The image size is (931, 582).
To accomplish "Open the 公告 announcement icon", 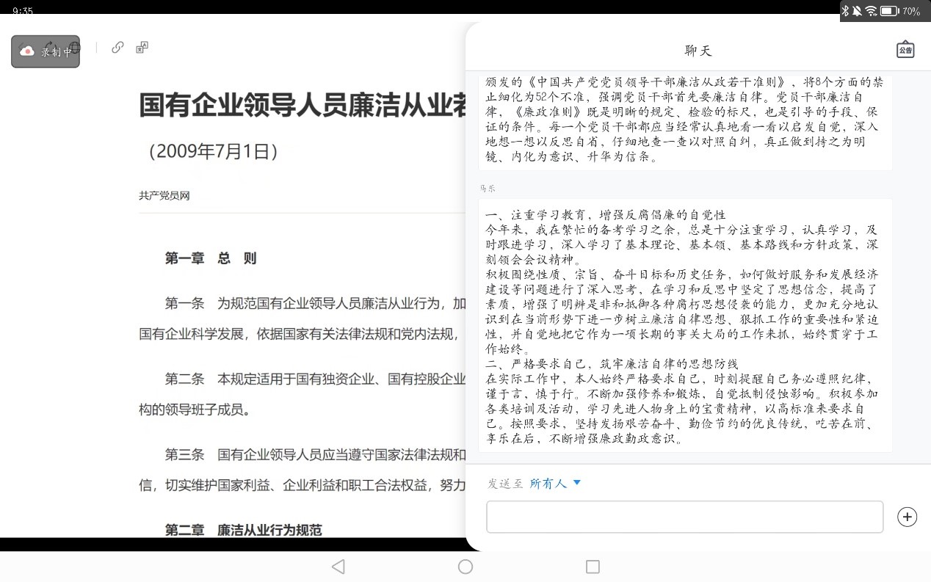I will [x=905, y=50].
